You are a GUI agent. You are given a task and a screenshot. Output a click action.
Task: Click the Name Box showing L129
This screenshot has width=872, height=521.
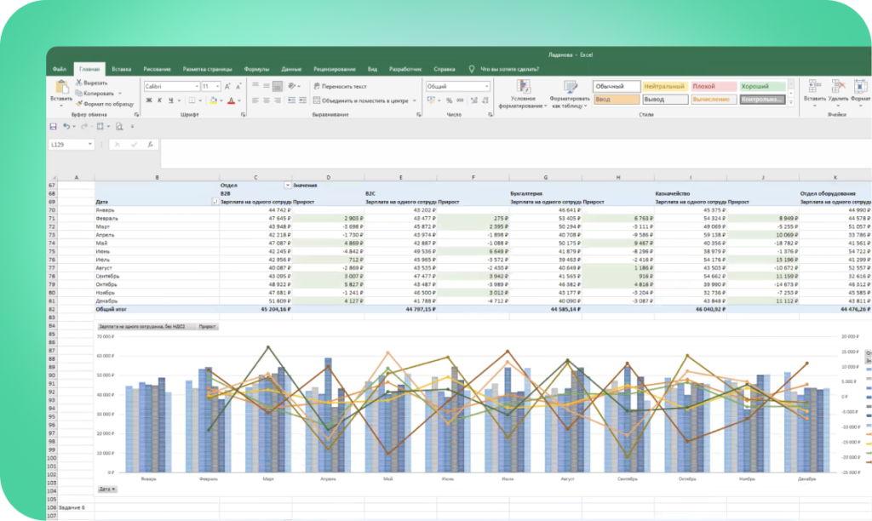71,145
